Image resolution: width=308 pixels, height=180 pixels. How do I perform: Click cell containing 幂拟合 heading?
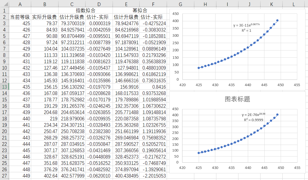click(140, 10)
